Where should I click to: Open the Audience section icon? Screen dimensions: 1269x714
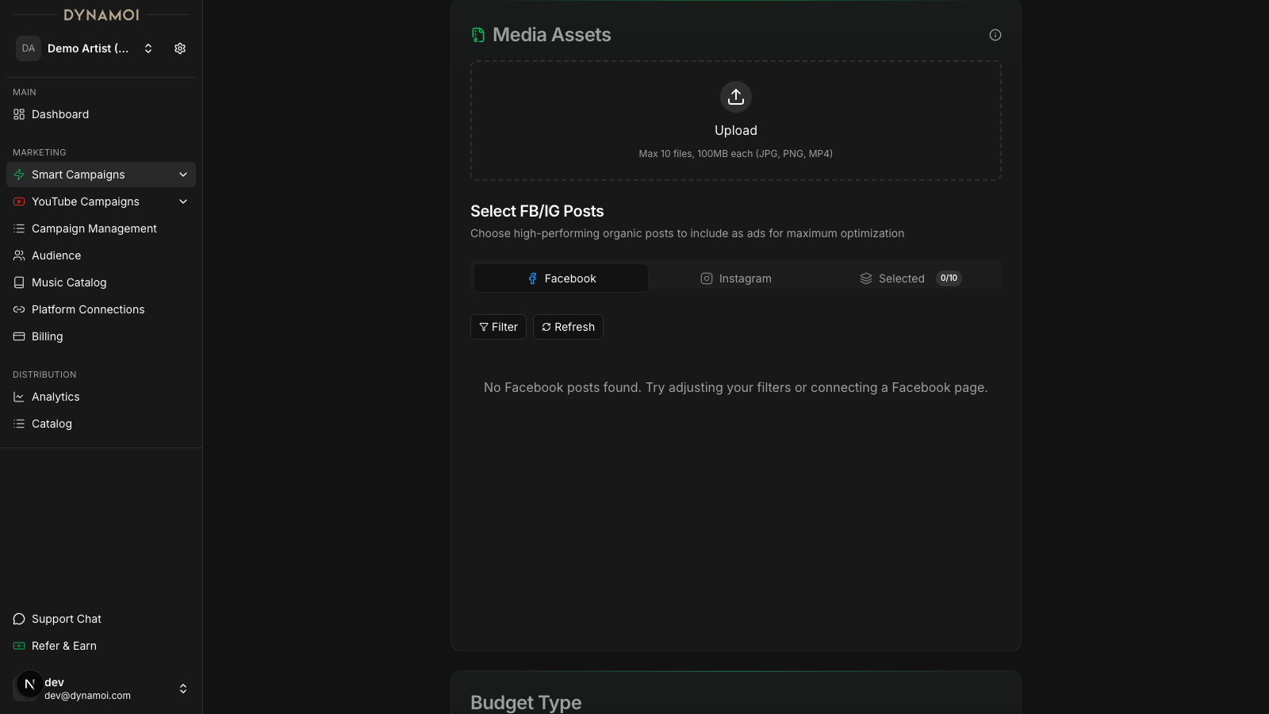point(18,255)
